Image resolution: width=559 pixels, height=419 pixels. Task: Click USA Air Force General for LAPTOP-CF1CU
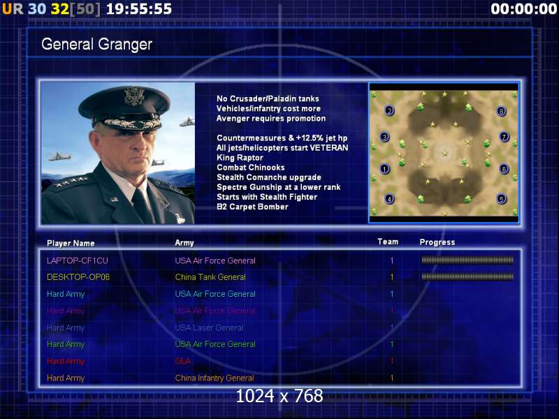tap(215, 260)
